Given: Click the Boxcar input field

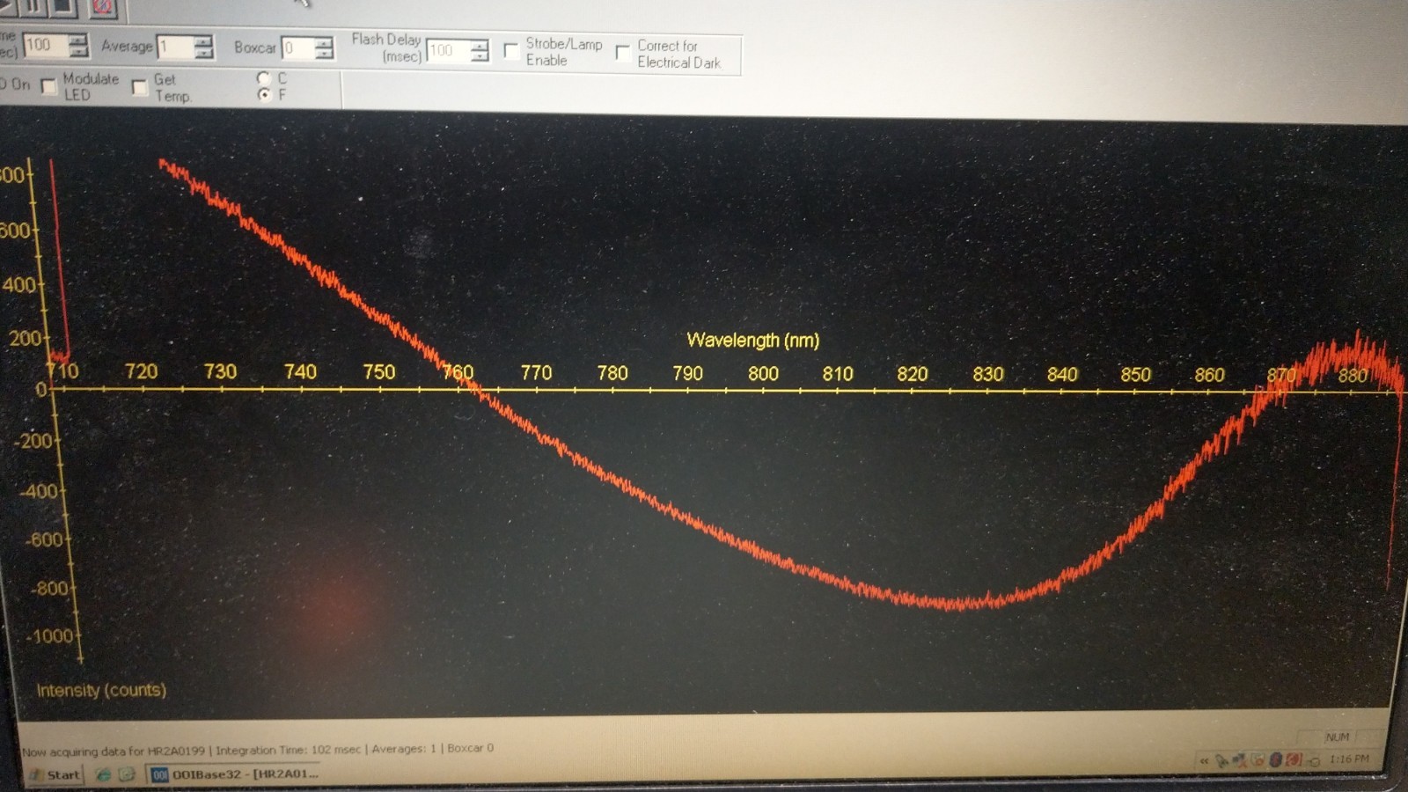Looking at the screenshot, I should [298, 48].
